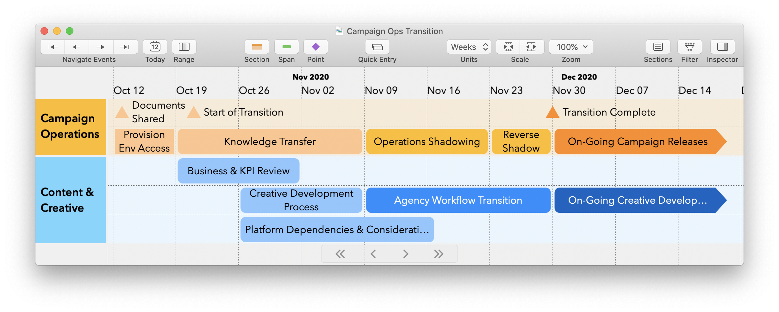Image resolution: width=779 pixels, height=312 pixels.
Task: Select the Transition Complete milestone marker
Action: (x=552, y=112)
